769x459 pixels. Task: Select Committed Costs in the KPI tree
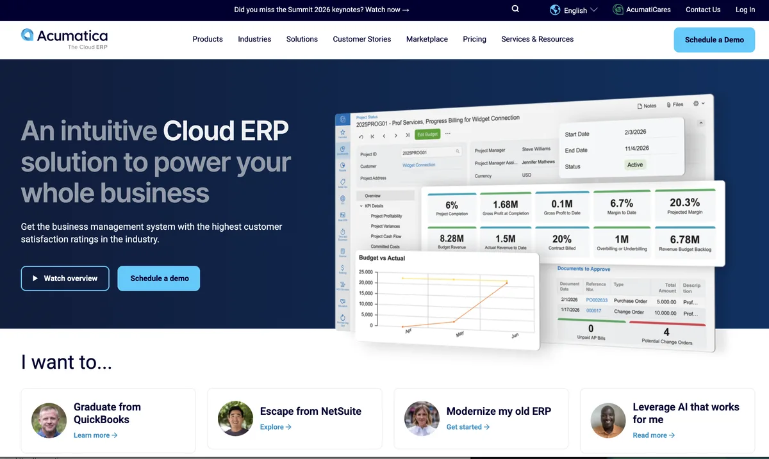click(x=385, y=246)
